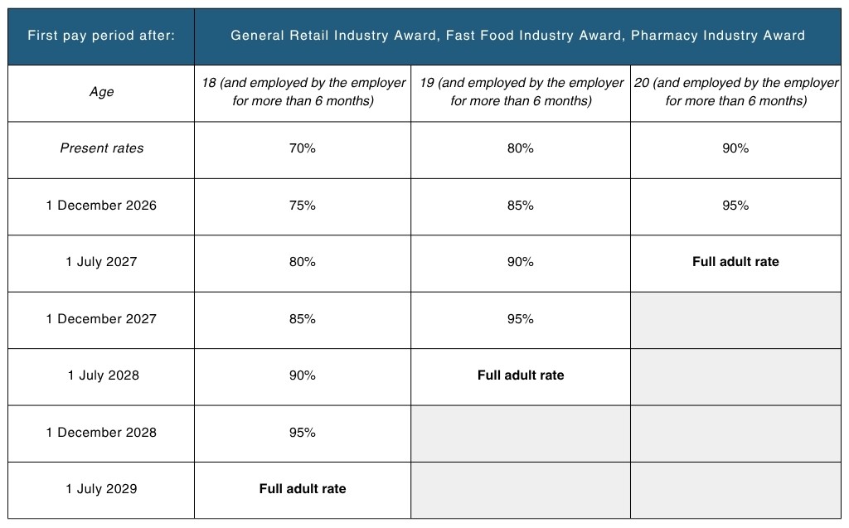Click the "1 July 2029" row label

tap(101, 489)
